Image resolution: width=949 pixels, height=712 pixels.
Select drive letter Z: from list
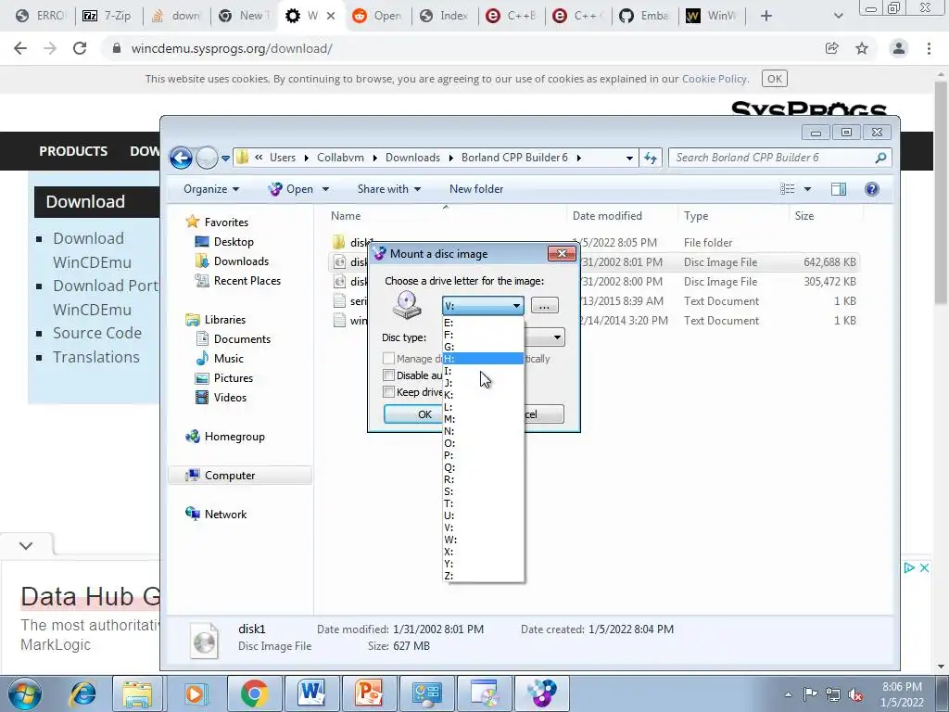click(x=483, y=576)
